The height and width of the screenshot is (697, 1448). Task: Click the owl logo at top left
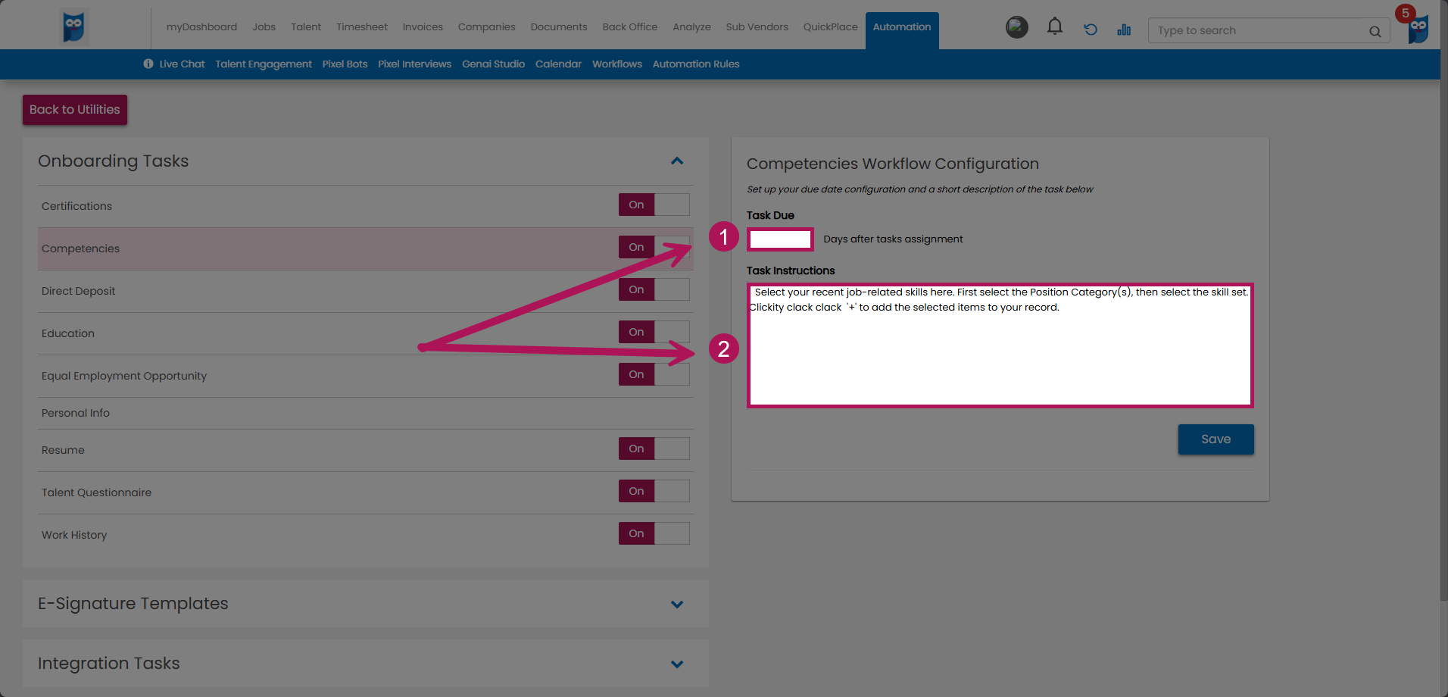pos(73,27)
